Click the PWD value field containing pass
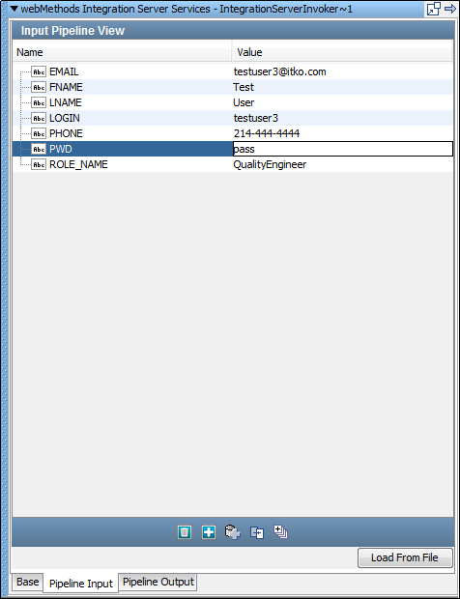The image size is (460, 599). coord(343,149)
